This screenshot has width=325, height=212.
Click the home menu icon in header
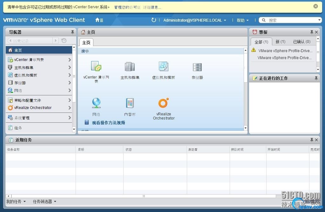pyautogui.click(x=99, y=20)
